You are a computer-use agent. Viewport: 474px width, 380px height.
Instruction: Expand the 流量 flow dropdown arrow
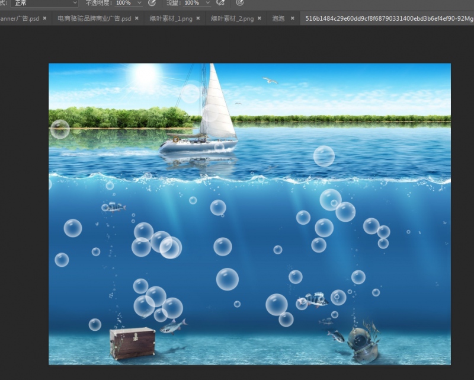click(207, 3)
